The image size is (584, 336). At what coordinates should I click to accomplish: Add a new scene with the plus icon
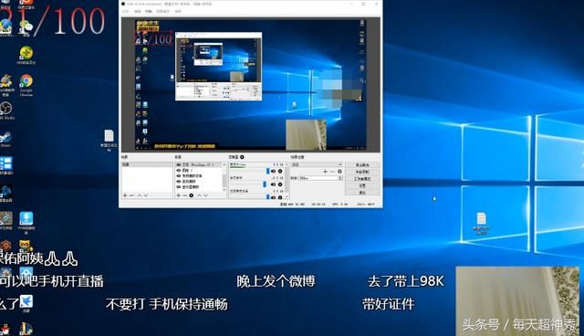125,195
